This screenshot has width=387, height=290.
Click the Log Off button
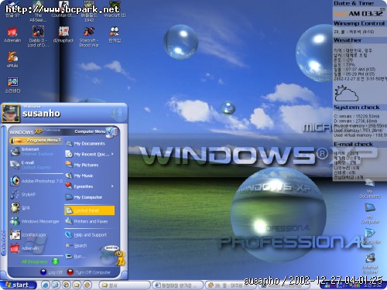pos(52,272)
